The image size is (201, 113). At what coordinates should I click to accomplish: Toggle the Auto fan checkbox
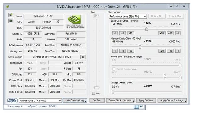pyautogui.click(x=94, y=94)
